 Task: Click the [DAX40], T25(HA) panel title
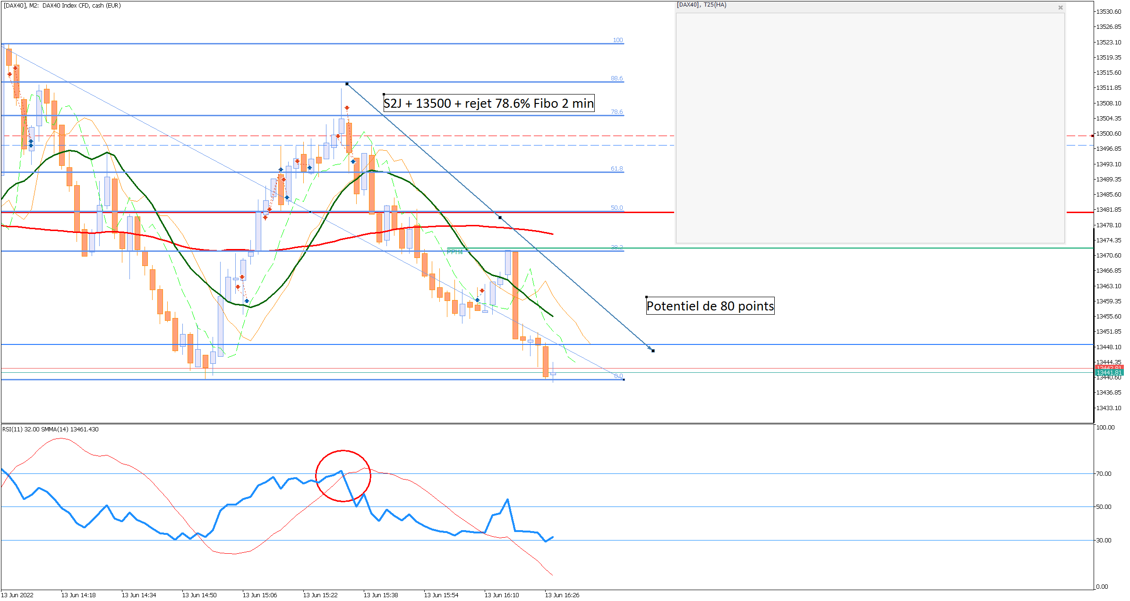(702, 5)
